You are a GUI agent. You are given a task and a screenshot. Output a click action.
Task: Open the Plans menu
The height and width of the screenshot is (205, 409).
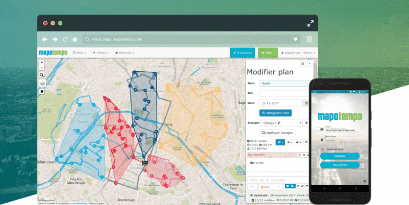click(79, 52)
